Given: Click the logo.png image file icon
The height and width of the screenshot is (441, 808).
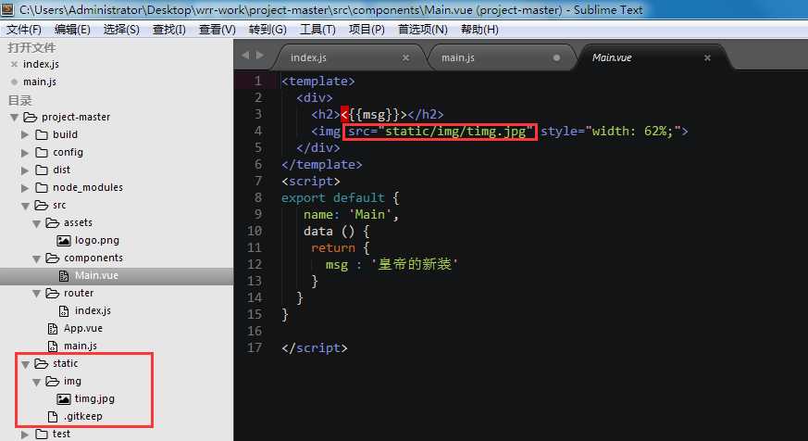Looking at the screenshot, I should tap(64, 241).
